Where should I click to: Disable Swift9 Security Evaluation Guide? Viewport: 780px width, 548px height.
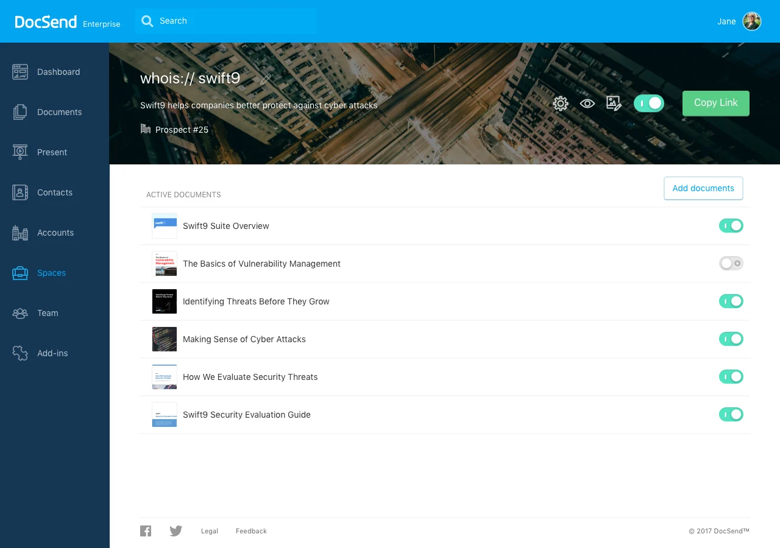point(731,415)
